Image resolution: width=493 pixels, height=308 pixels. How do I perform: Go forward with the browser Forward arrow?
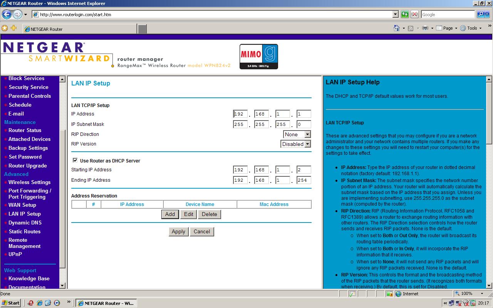[x=17, y=15]
